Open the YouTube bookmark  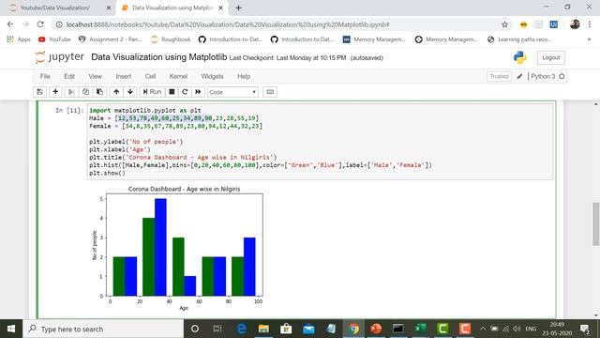[x=54, y=39]
